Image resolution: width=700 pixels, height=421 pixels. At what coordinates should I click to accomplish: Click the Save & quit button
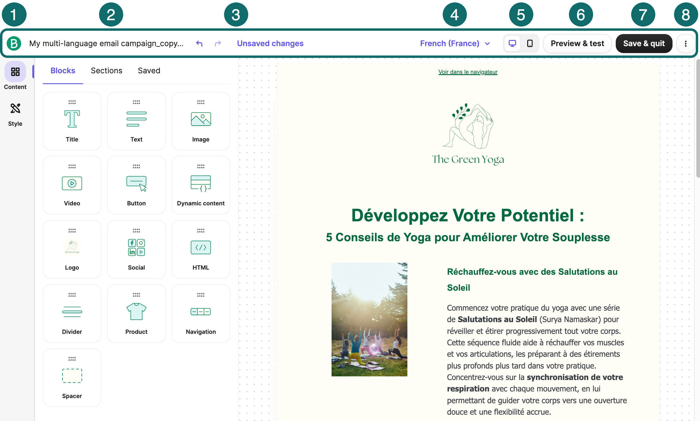coord(644,43)
